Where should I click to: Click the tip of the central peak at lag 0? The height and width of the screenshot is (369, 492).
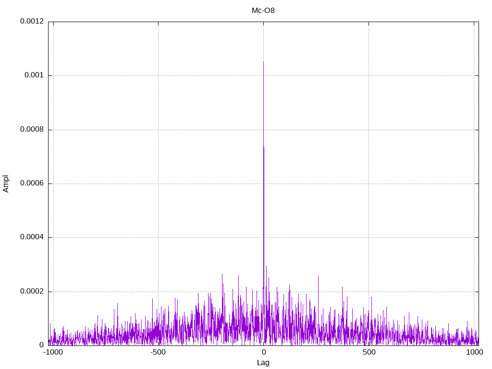pos(264,61)
